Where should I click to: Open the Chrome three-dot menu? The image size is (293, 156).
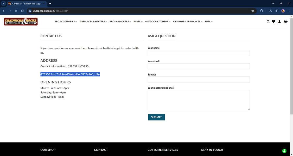click(289, 11)
